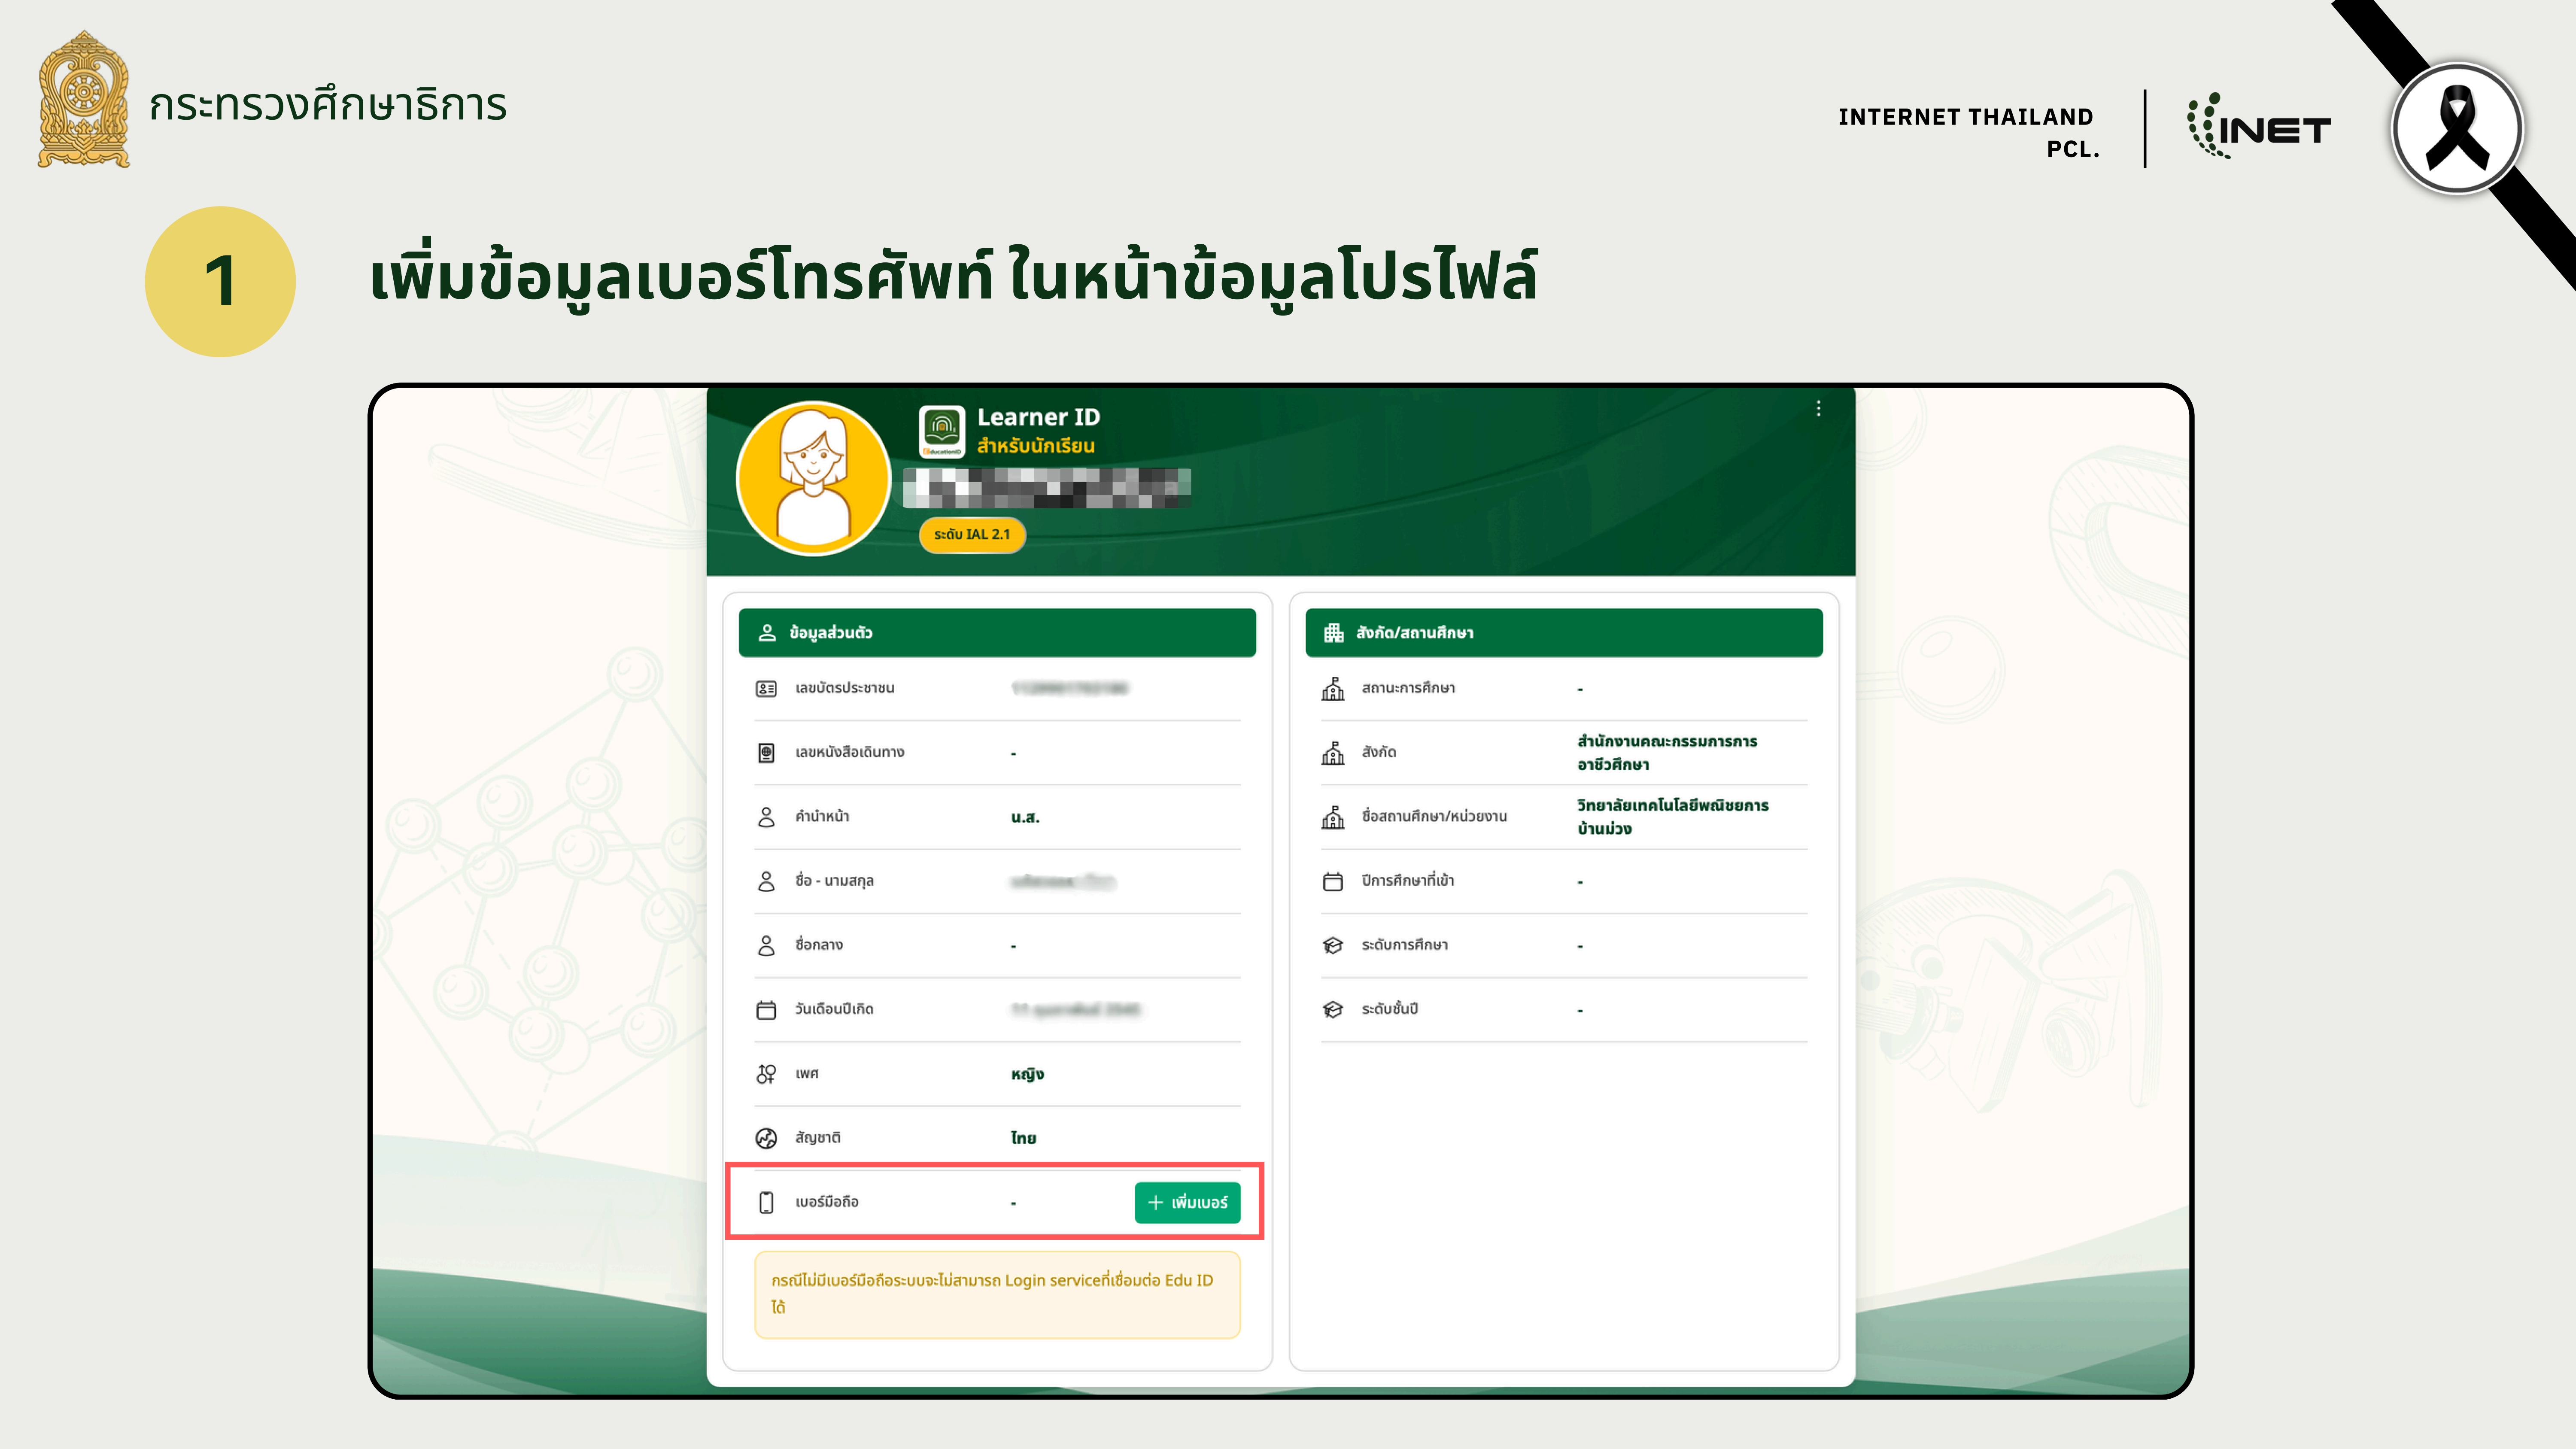This screenshot has width=2576, height=1449.
Task: Open the three-dot menu in profile header
Action: tap(1818, 408)
